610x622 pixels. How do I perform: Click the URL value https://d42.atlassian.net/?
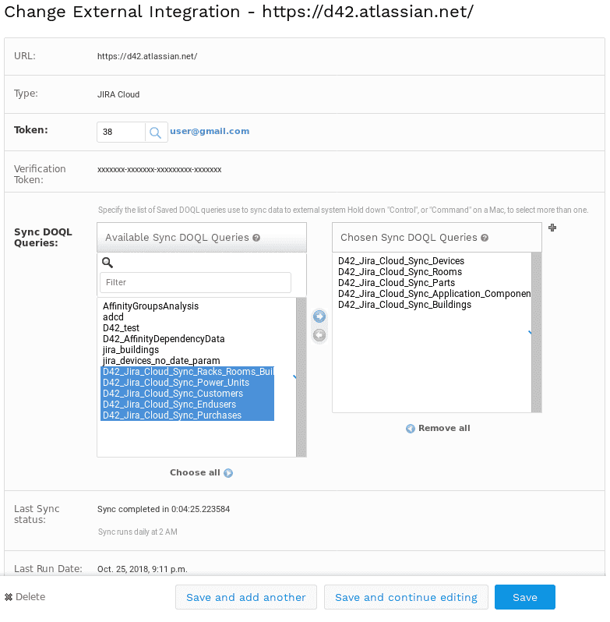pyautogui.click(x=147, y=57)
